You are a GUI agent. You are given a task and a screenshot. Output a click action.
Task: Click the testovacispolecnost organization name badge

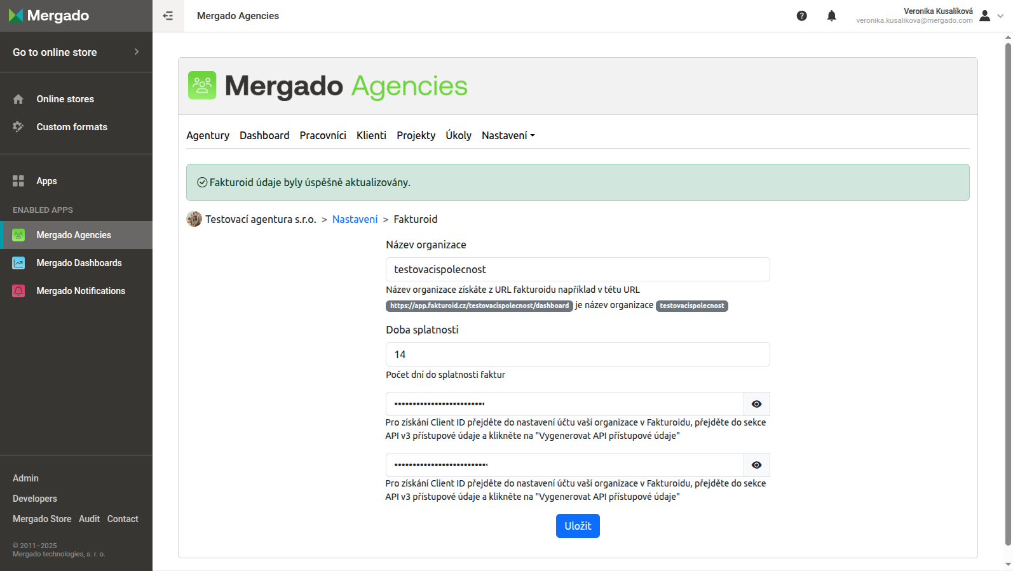[692, 306]
